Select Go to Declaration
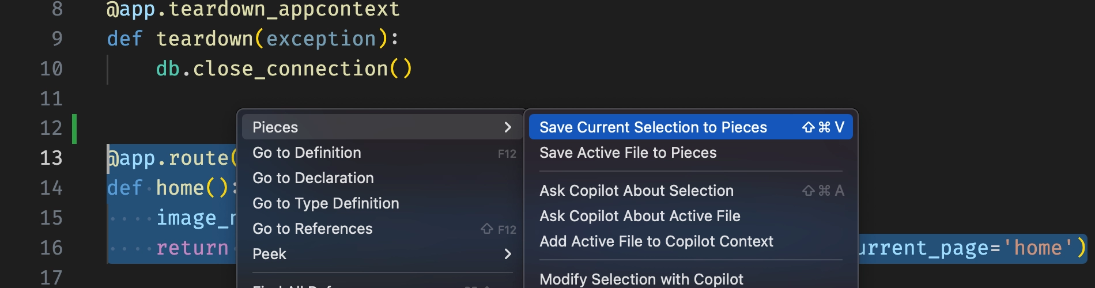This screenshot has height=288, width=1095. (x=313, y=178)
